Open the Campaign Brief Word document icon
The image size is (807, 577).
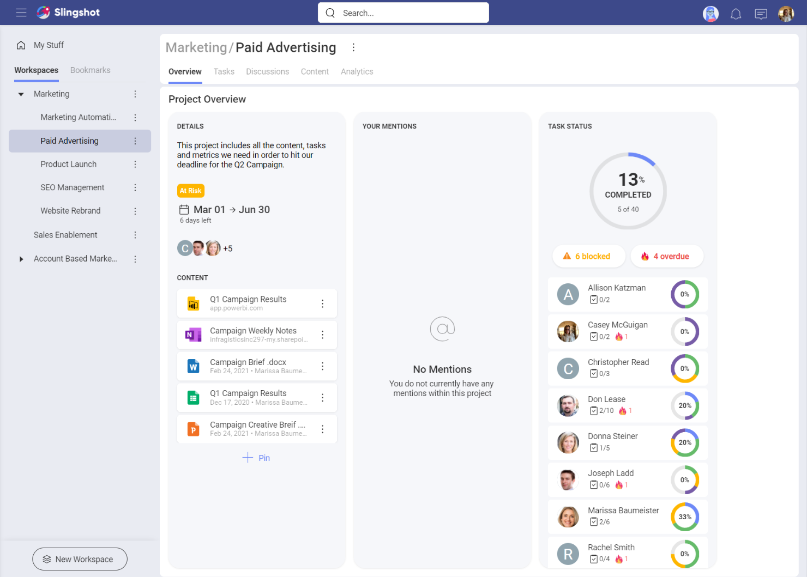[194, 366]
